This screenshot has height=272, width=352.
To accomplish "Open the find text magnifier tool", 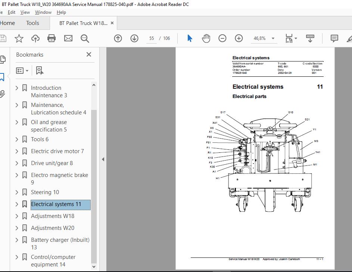I will click(x=85, y=38).
